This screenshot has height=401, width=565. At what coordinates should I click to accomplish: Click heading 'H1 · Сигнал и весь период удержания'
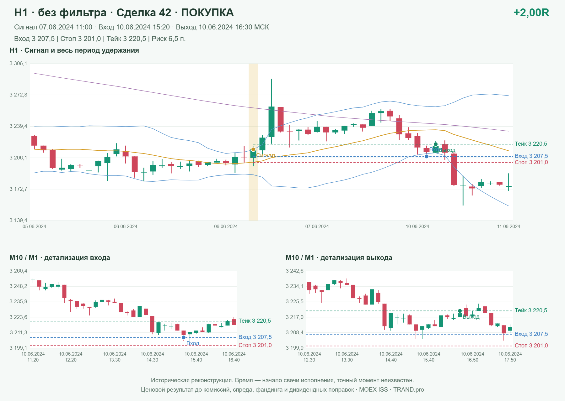point(74,50)
